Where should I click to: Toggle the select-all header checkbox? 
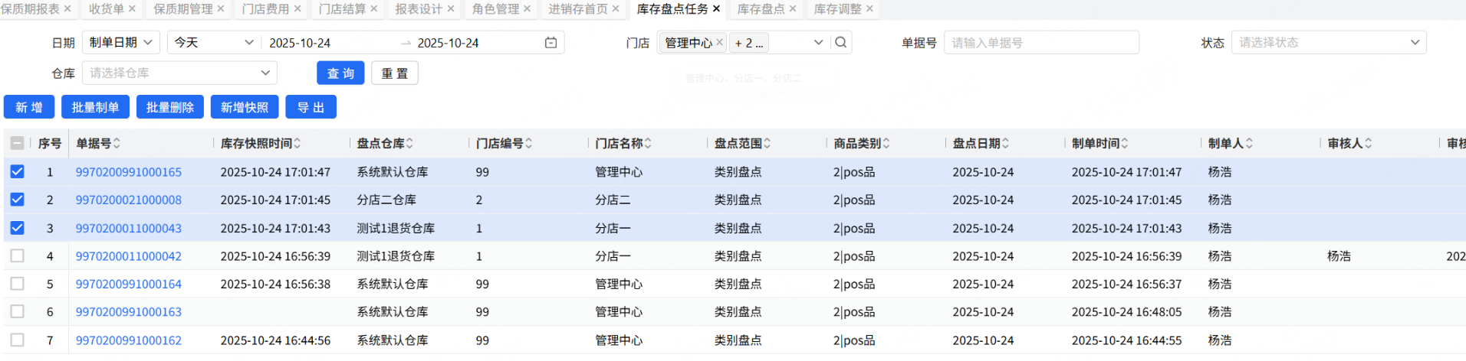[x=17, y=143]
